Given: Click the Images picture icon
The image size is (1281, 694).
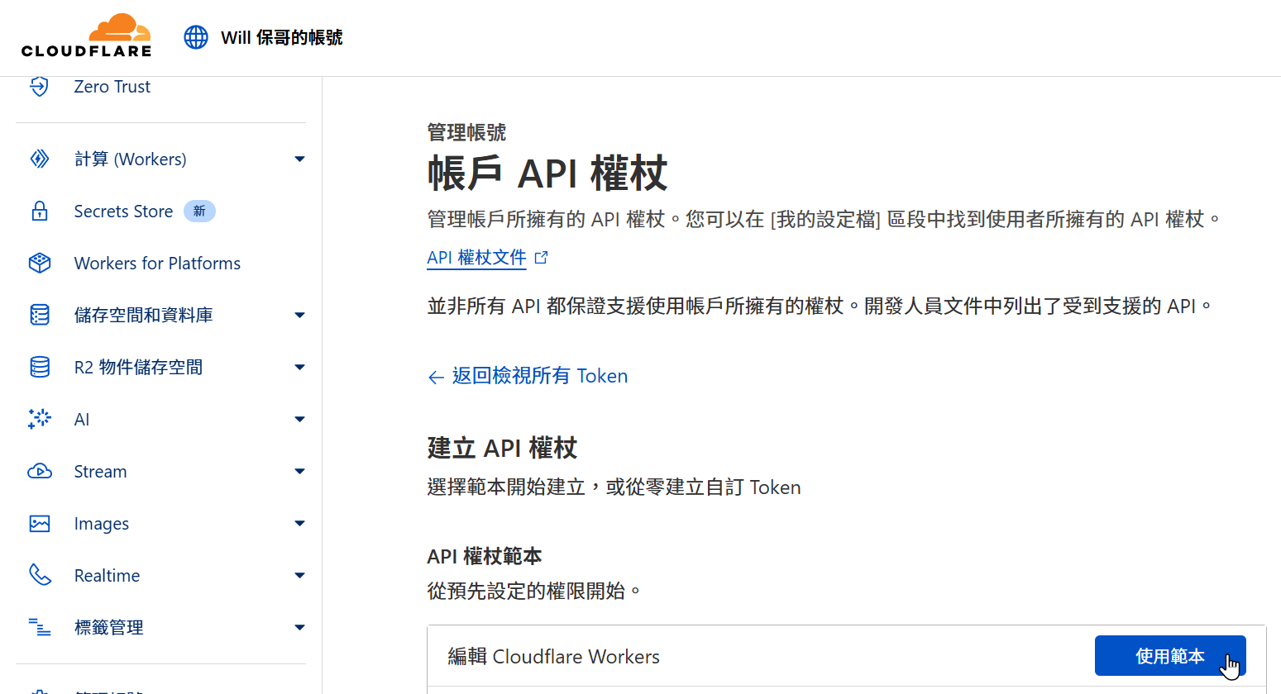Looking at the screenshot, I should [x=40, y=523].
